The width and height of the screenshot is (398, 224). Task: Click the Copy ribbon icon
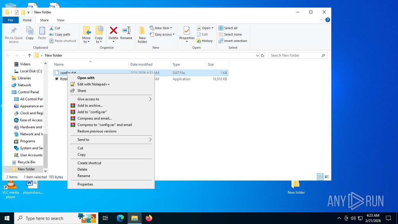(30, 31)
